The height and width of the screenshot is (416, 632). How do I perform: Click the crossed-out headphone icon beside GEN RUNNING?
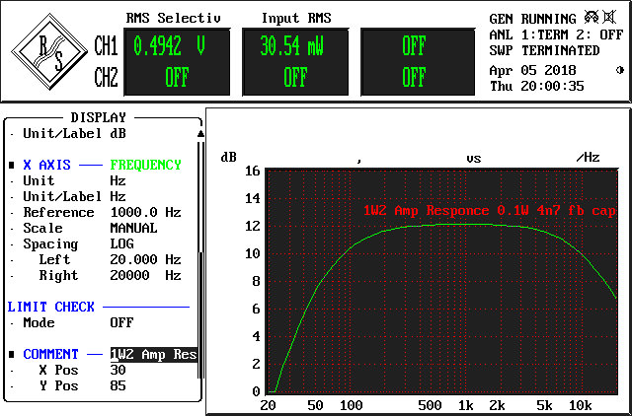tap(592, 18)
